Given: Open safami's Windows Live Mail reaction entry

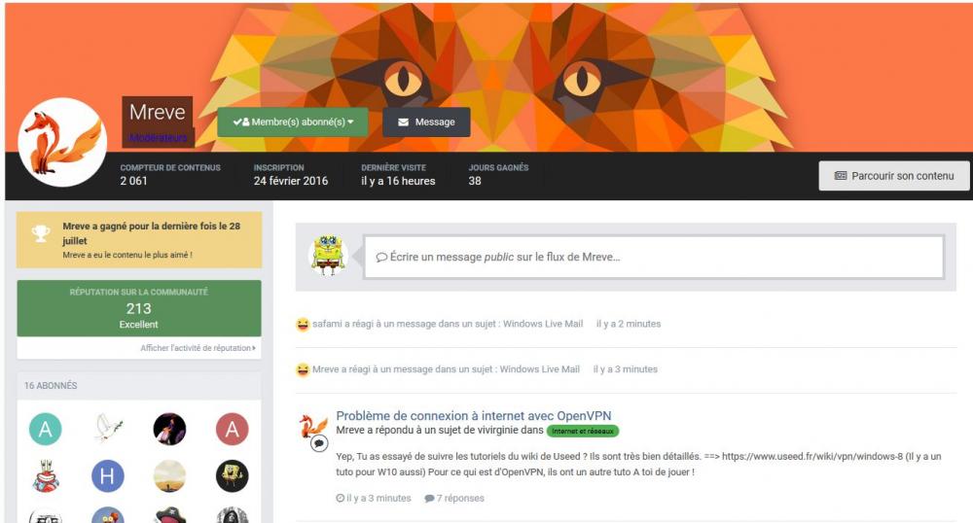Looking at the screenshot, I should [x=448, y=324].
